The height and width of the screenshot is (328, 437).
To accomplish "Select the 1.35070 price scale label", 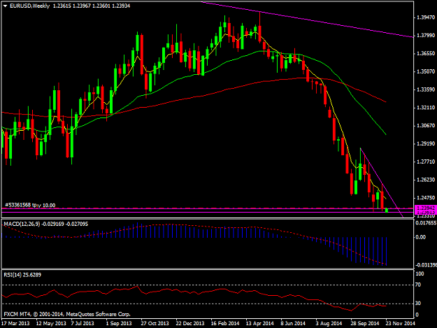I will click(425, 71).
